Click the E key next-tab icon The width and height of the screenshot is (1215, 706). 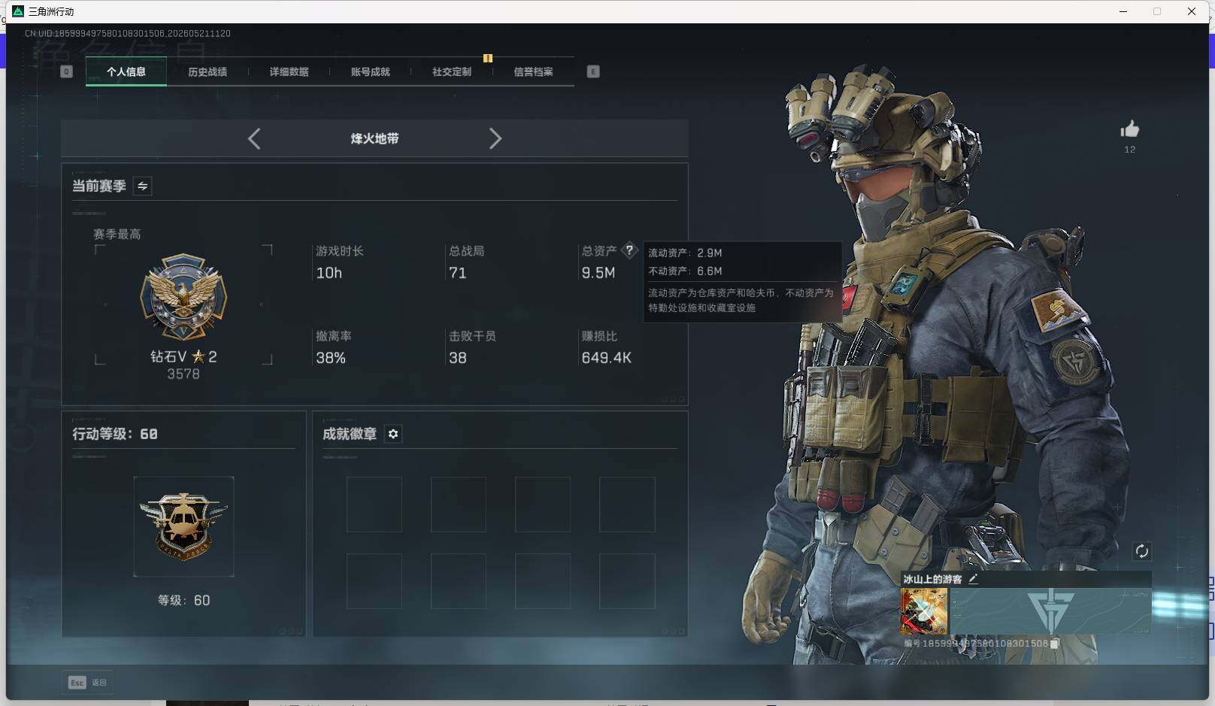tap(593, 71)
